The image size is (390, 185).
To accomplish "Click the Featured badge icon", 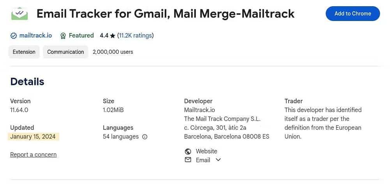I will click(x=63, y=36).
